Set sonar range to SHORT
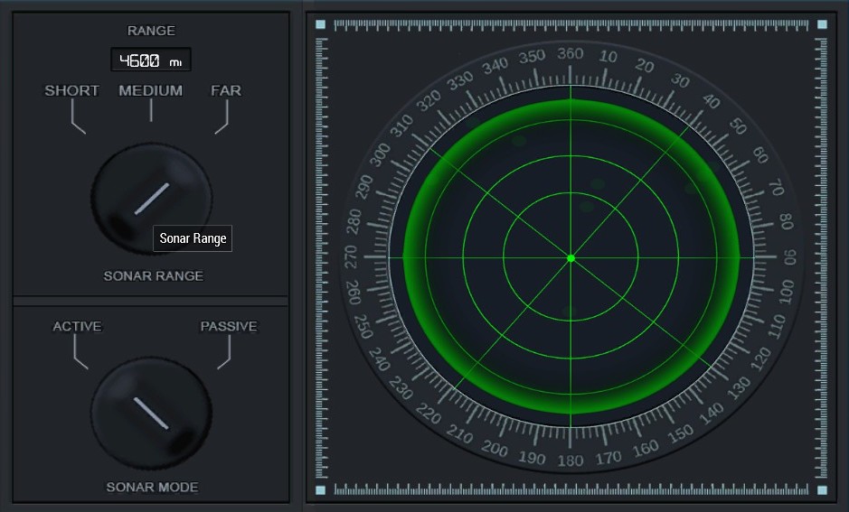The height and width of the screenshot is (512, 849). pyautogui.click(x=72, y=91)
